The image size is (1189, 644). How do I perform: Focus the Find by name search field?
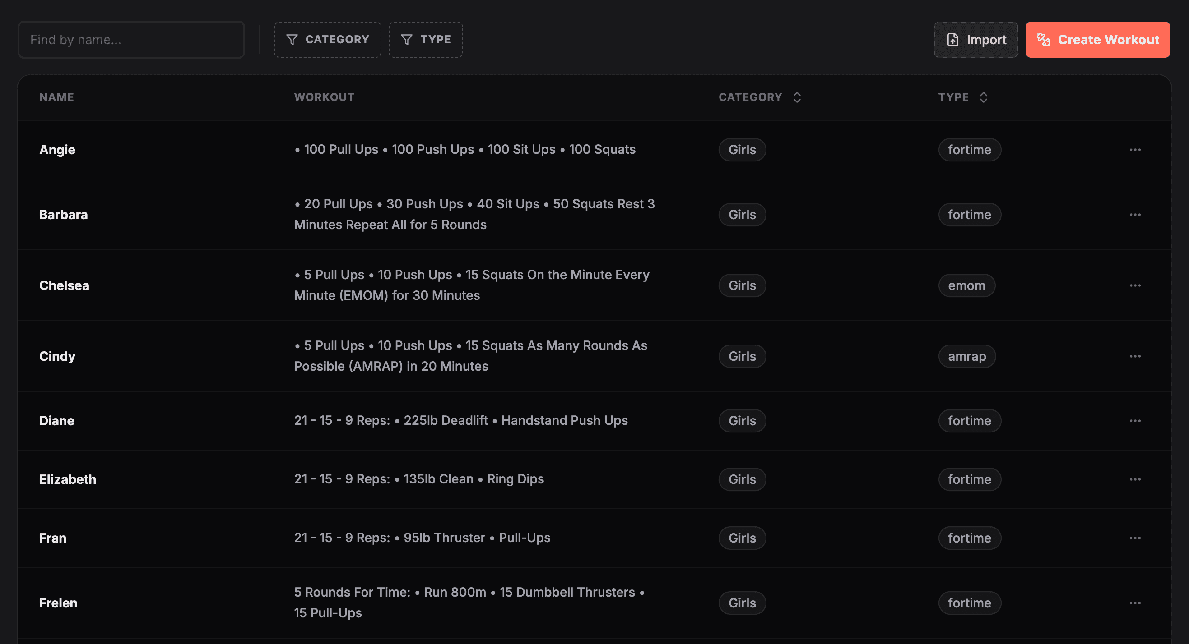131,40
